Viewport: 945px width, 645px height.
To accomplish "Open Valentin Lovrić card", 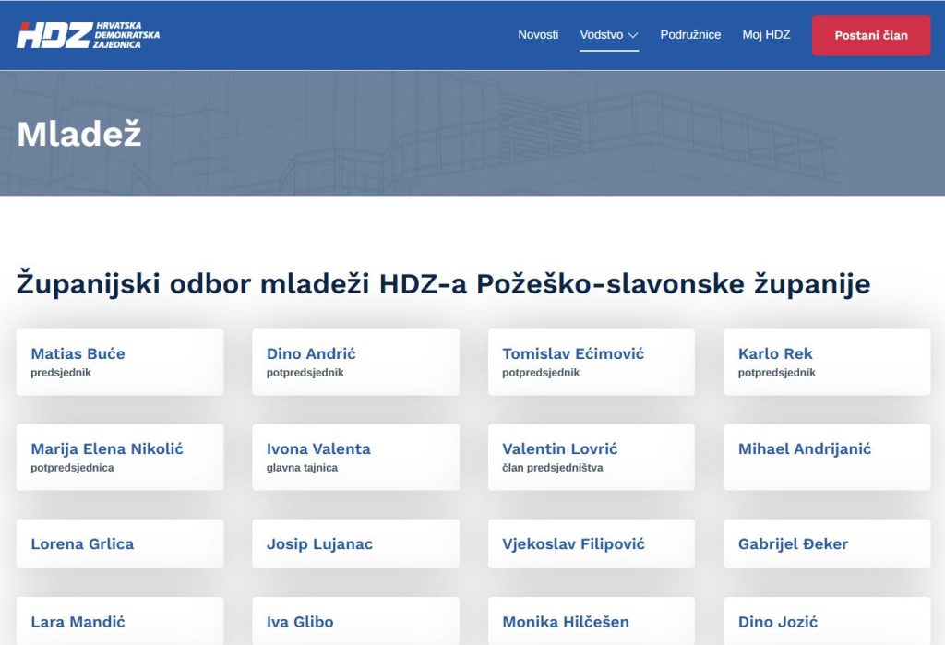I will coord(592,458).
